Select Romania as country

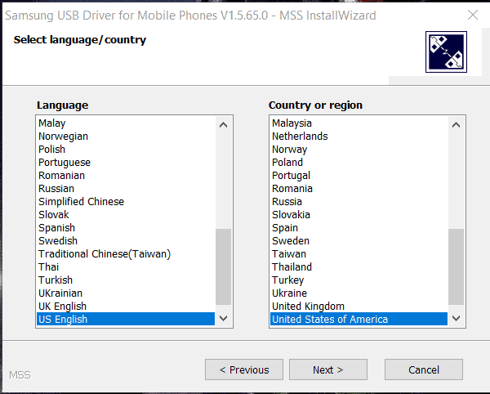(x=359, y=189)
